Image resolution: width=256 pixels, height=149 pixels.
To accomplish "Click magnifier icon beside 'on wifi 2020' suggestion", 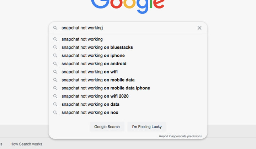I will (55, 96).
